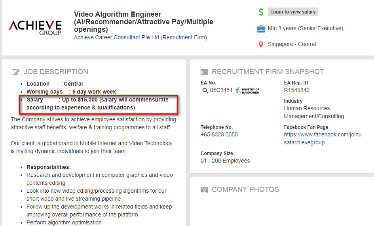Click the blue briefcase experience icon
374x226 pixels.
[x=261, y=29]
